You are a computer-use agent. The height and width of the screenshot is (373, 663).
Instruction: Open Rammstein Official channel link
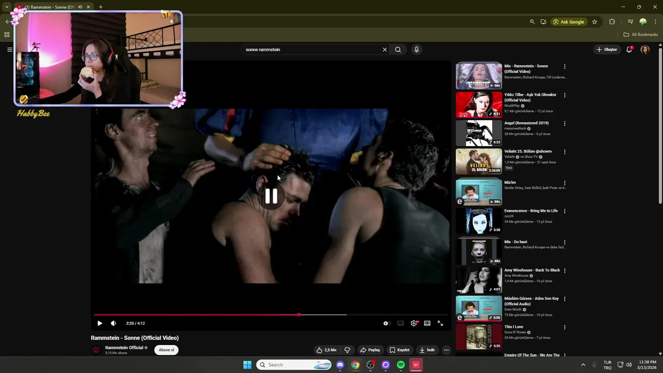(124, 348)
